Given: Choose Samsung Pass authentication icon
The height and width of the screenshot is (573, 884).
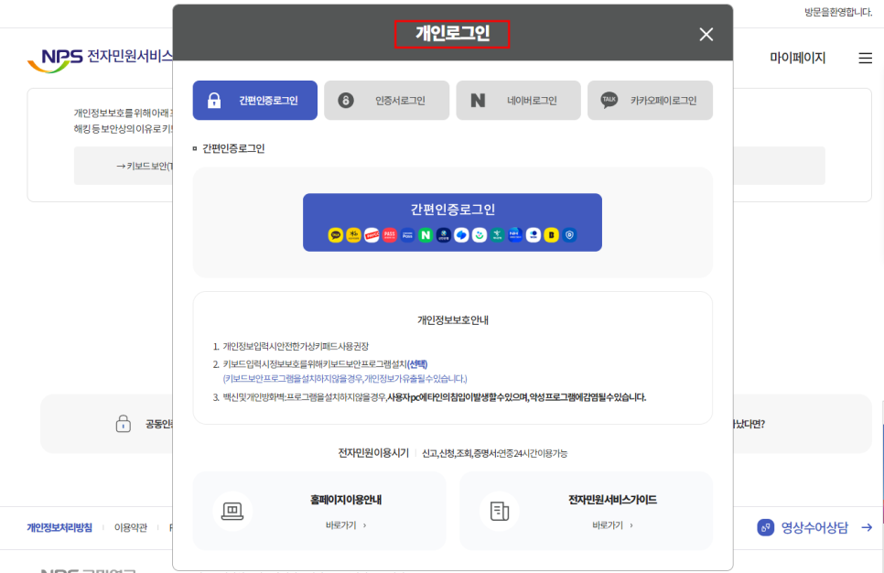Looking at the screenshot, I should point(407,235).
